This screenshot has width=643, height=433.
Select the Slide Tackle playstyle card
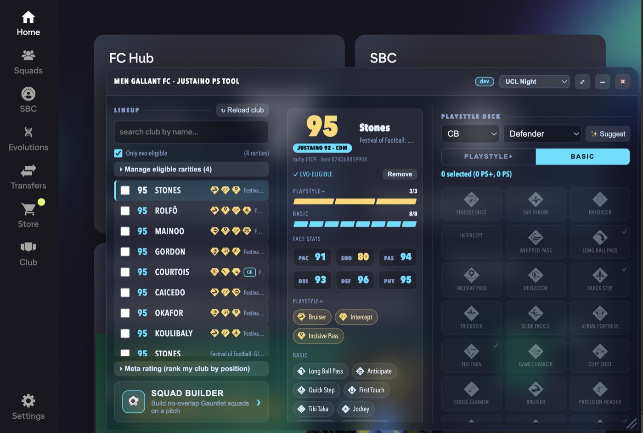coord(536,318)
